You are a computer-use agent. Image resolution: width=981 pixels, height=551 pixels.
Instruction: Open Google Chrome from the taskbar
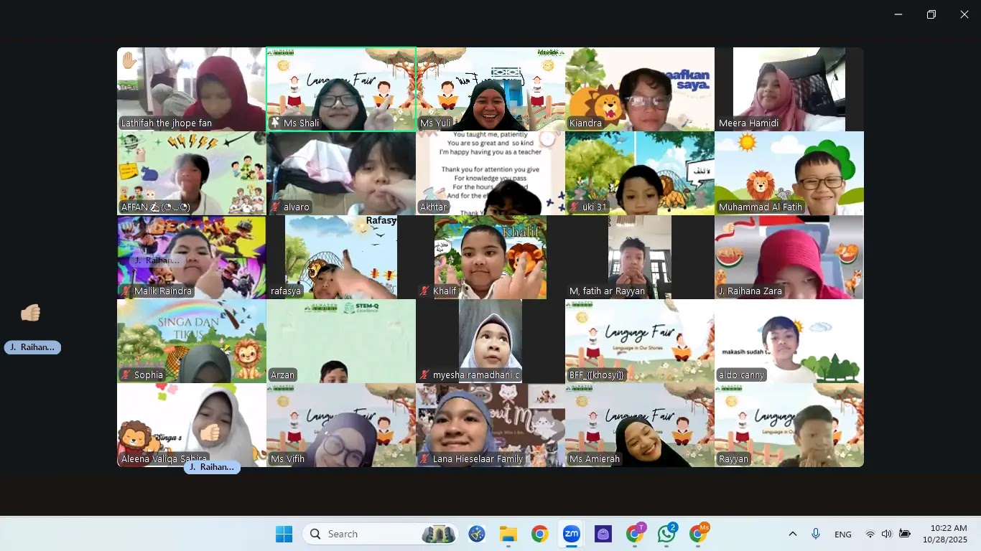[x=539, y=534]
